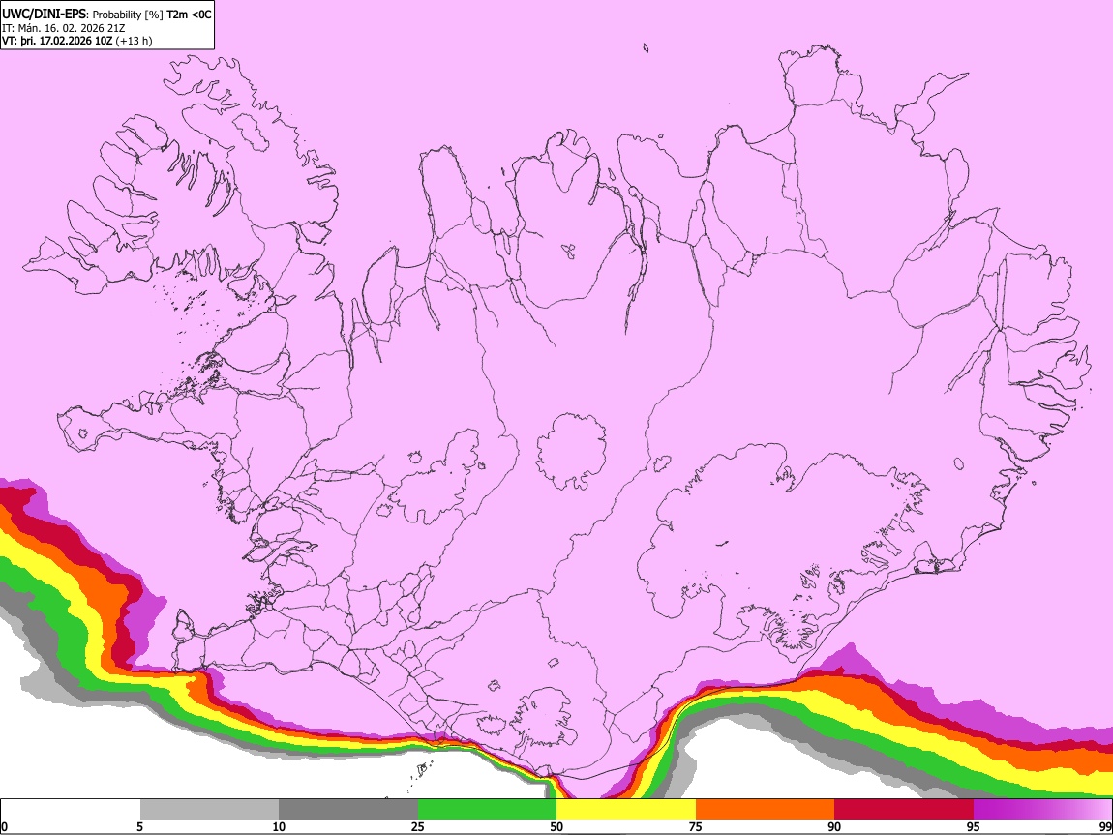Image resolution: width=1113 pixels, height=835 pixels.
Task: Click the dark gray 10-25 legend segment
Action: coord(348,810)
